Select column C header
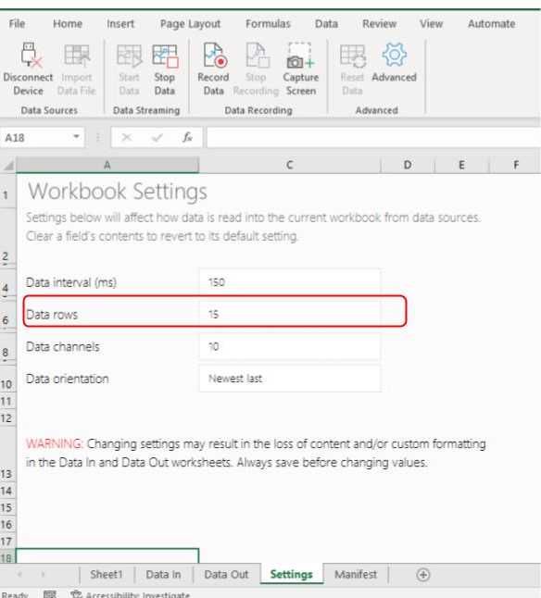541x598 pixels. coord(290,165)
